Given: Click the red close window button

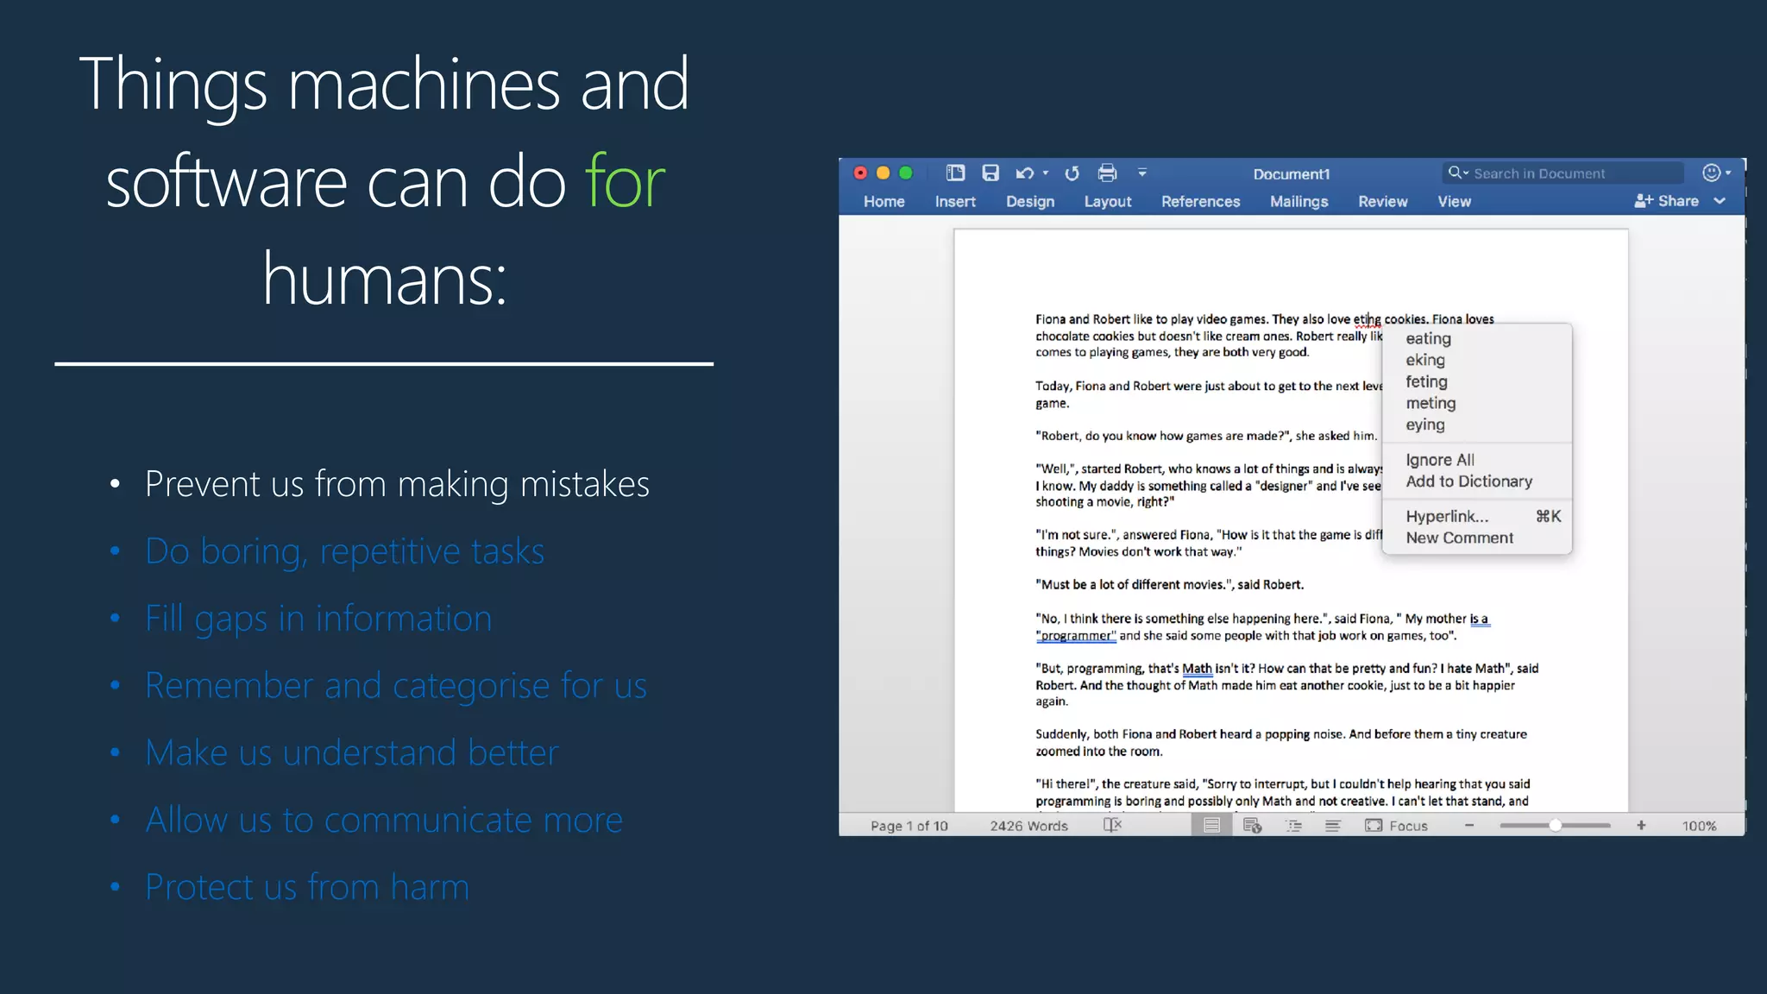Looking at the screenshot, I should pyautogui.click(x=860, y=173).
